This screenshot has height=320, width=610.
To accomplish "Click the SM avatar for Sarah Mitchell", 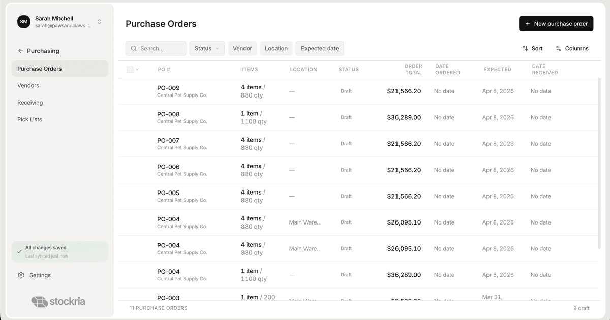I will [23, 22].
